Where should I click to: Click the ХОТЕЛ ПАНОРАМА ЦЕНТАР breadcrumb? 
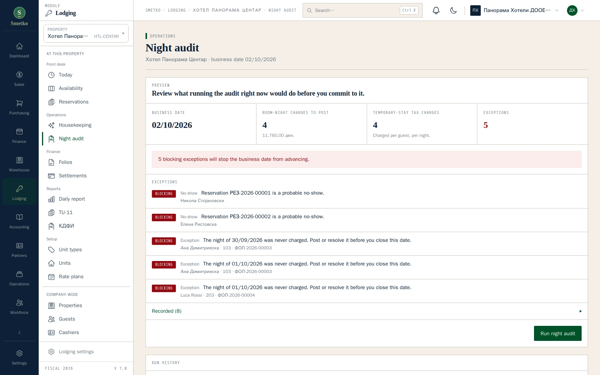227,10
